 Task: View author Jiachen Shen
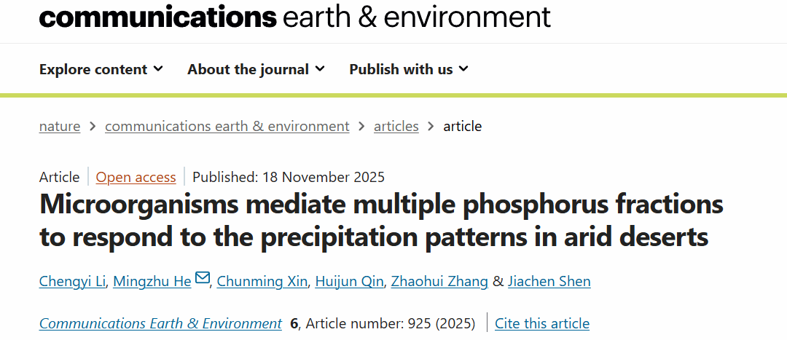(x=549, y=281)
